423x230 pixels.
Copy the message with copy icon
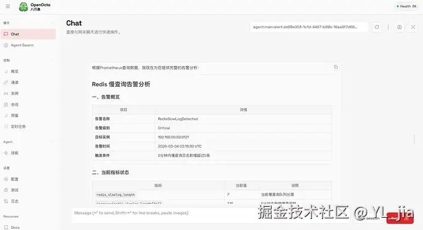(x=336, y=67)
